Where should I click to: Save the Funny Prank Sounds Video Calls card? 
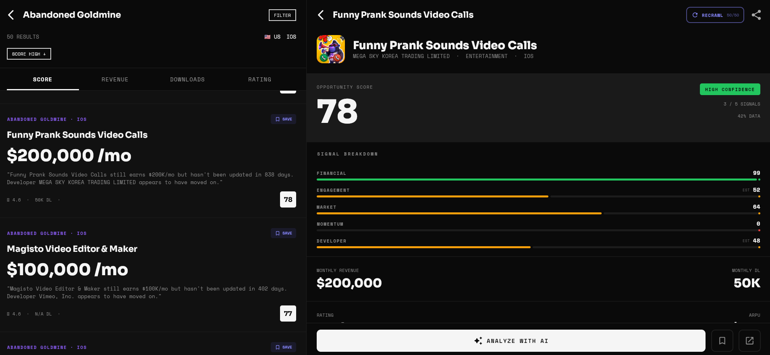(283, 119)
